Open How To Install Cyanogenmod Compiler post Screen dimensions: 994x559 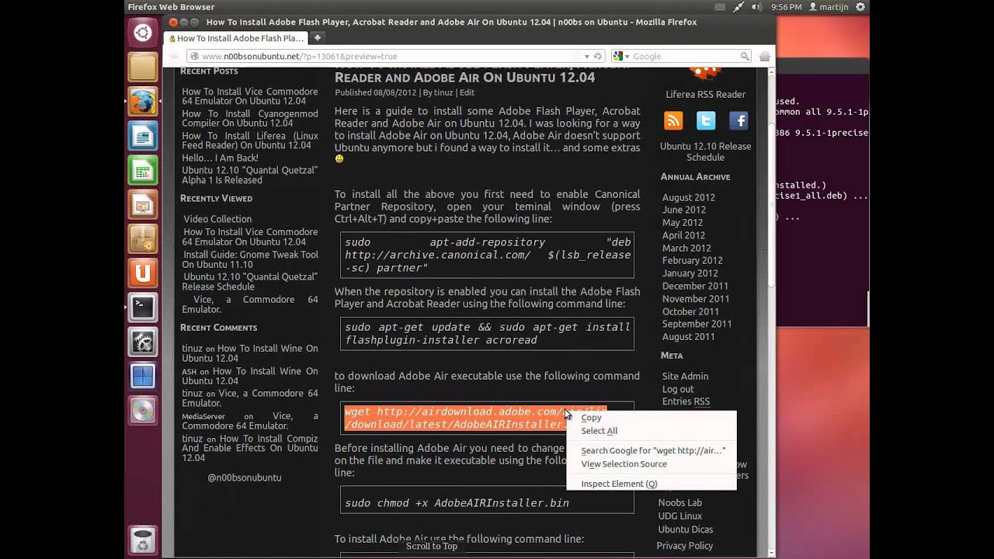250,118
